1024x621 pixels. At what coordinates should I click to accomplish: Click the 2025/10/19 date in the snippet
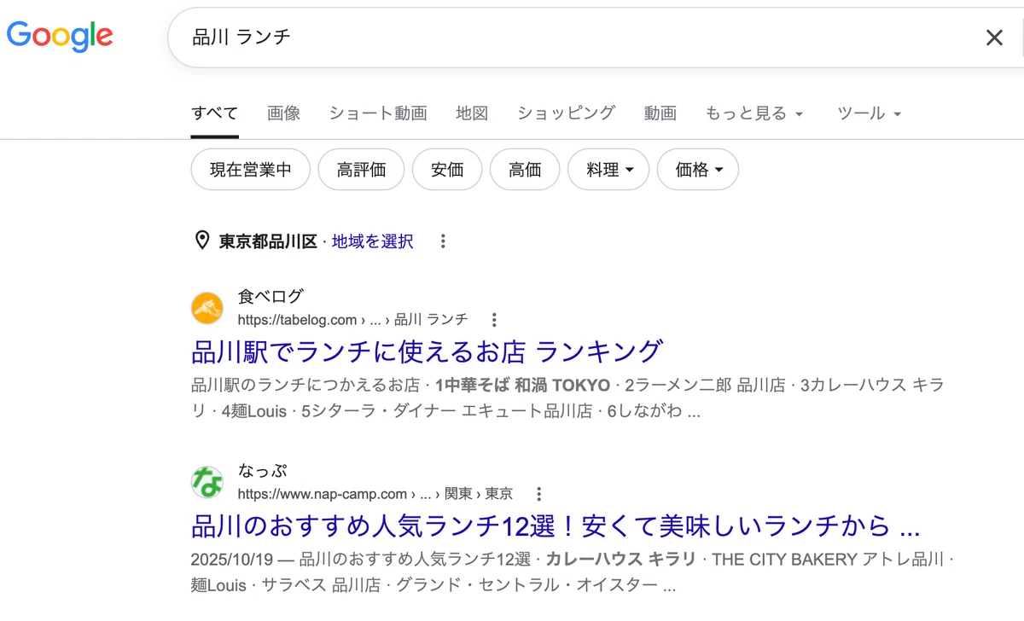coord(232,559)
